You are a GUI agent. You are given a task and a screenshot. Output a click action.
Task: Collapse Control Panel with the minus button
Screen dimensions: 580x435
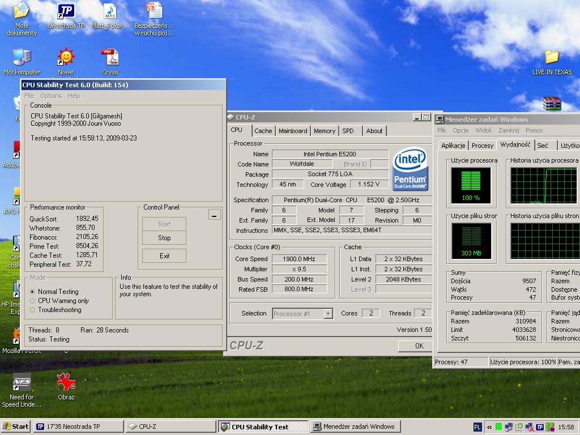(214, 215)
